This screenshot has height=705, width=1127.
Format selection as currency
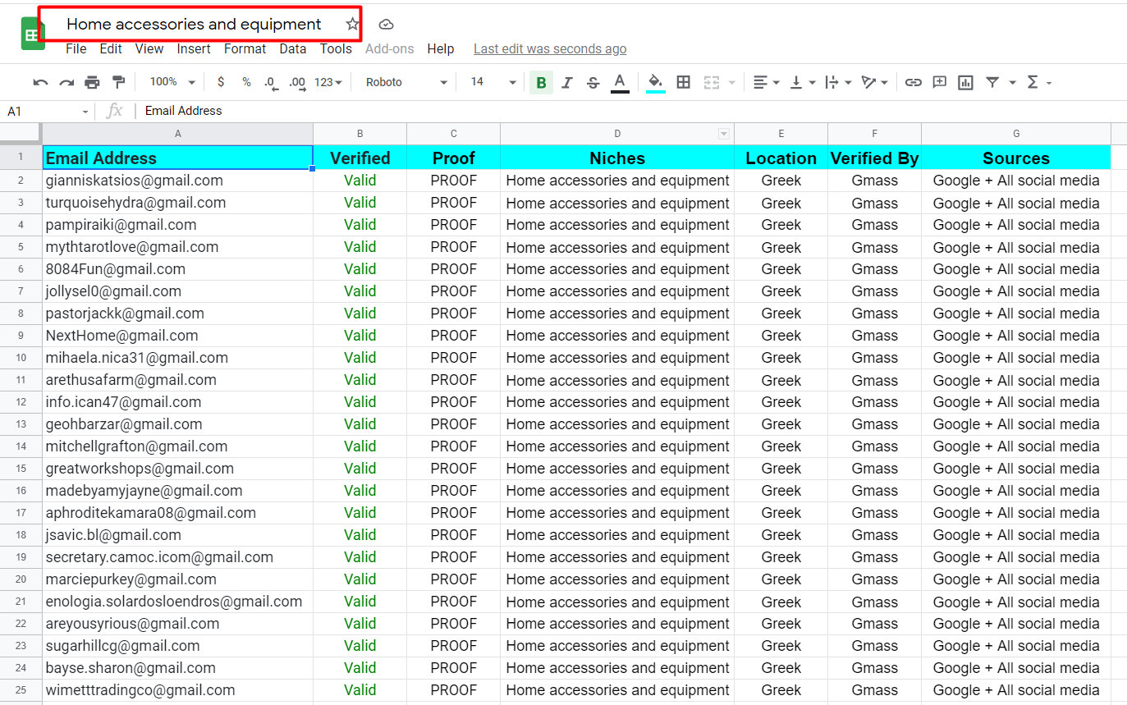point(220,82)
